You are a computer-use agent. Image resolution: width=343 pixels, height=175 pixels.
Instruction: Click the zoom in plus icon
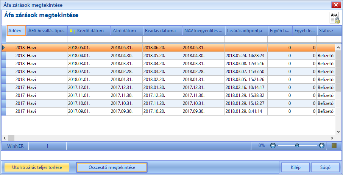pyautogui.click(x=321, y=145)
